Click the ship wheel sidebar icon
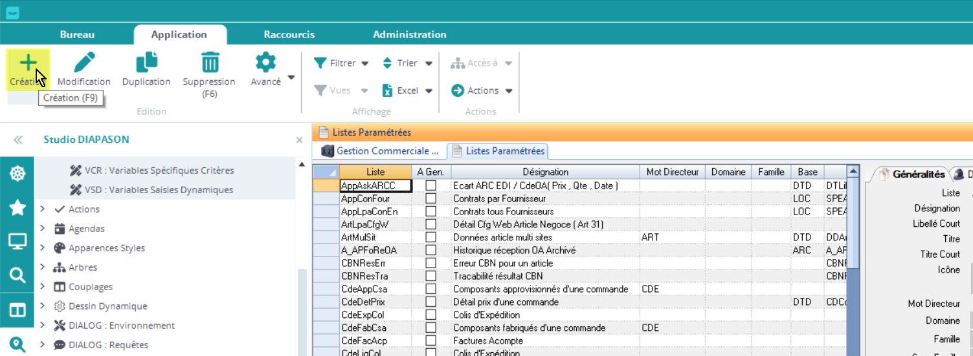Screen dimensions: 973x356 (x=17, y=173)
